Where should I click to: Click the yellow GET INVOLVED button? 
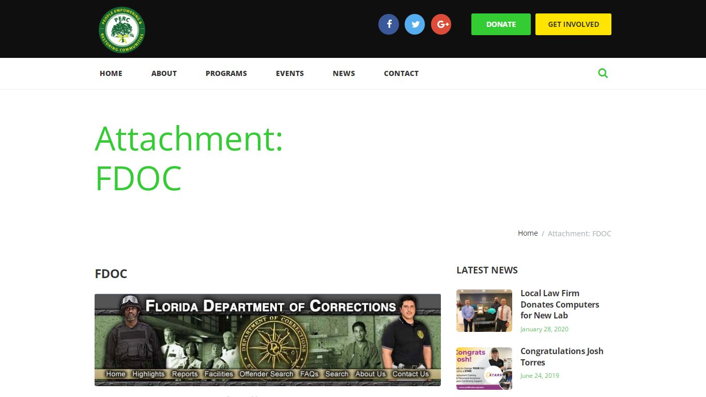point(573,24)
